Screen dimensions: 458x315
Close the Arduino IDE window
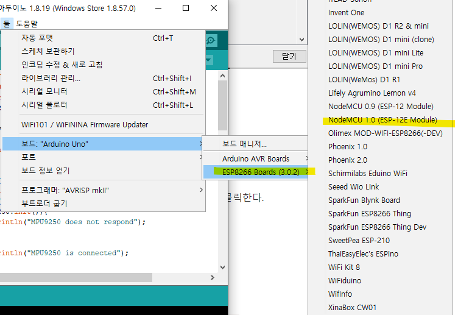click(214, 8)
